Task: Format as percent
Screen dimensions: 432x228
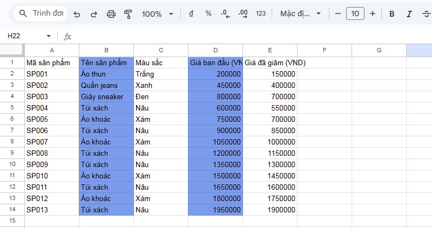Action: (208, 13)
